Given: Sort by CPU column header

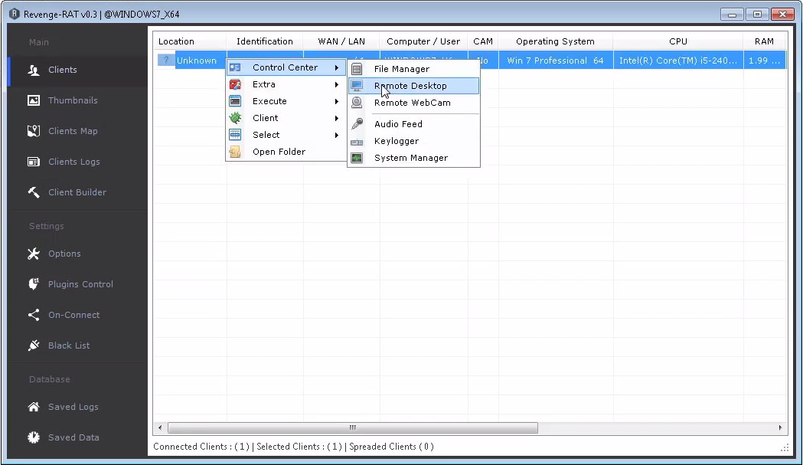Looking at the screenshot, I should tap(678, 41).
